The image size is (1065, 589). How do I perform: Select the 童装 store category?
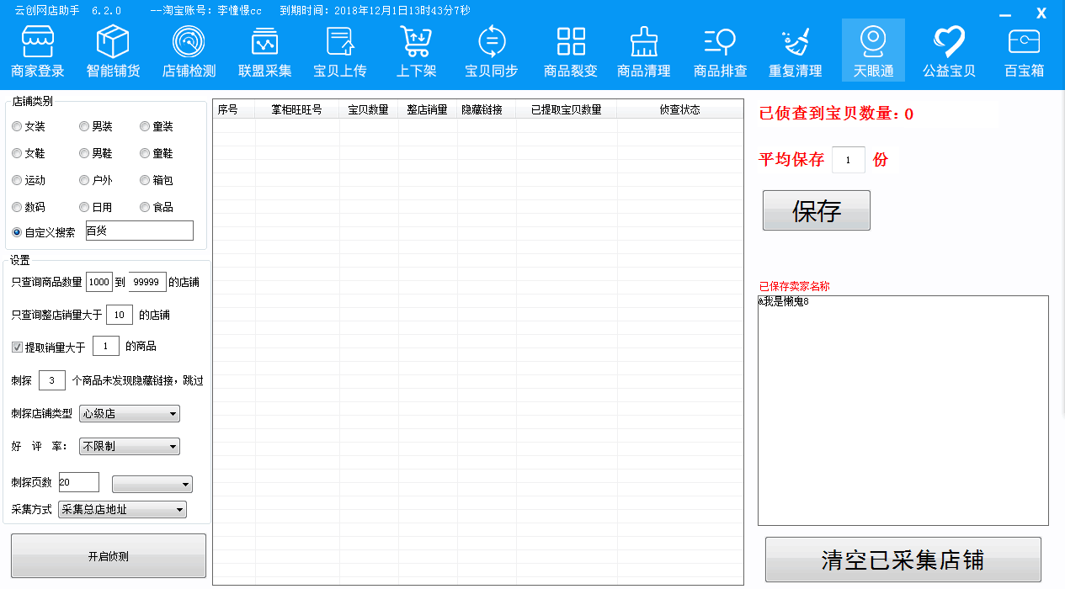click(157, 126)
